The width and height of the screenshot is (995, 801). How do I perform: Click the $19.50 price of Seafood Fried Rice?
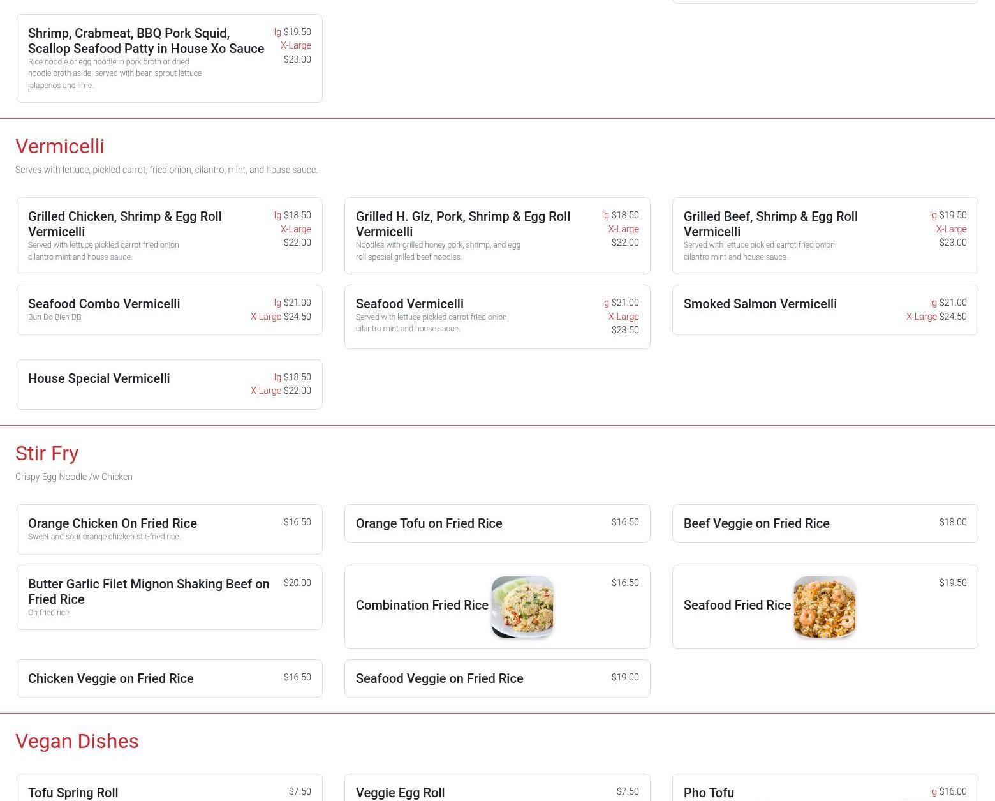tap(953, 583)
